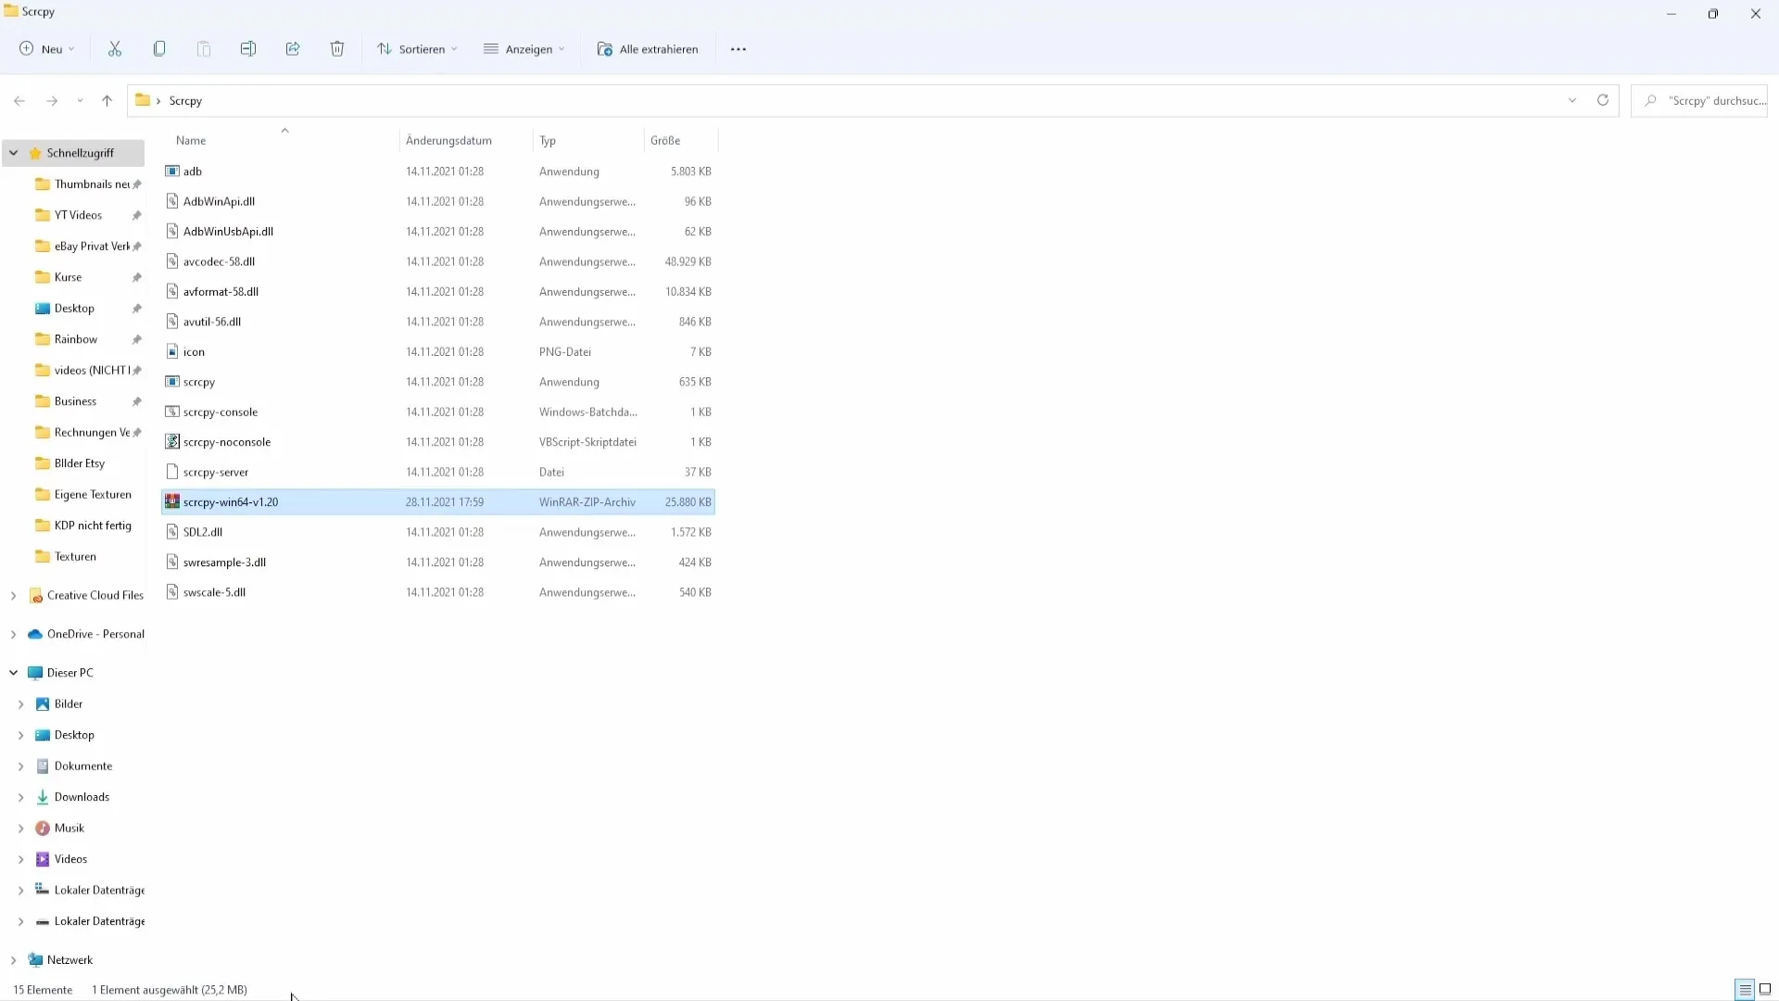Refresh the current folder view

(x=1603, y=100)
